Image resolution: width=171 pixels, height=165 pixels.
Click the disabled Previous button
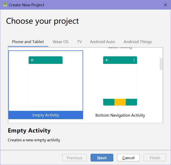75,158
